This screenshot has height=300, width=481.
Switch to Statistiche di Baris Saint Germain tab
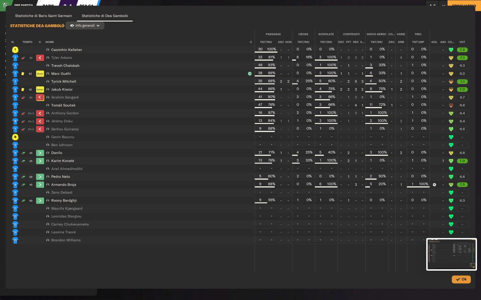coord(43,16)
